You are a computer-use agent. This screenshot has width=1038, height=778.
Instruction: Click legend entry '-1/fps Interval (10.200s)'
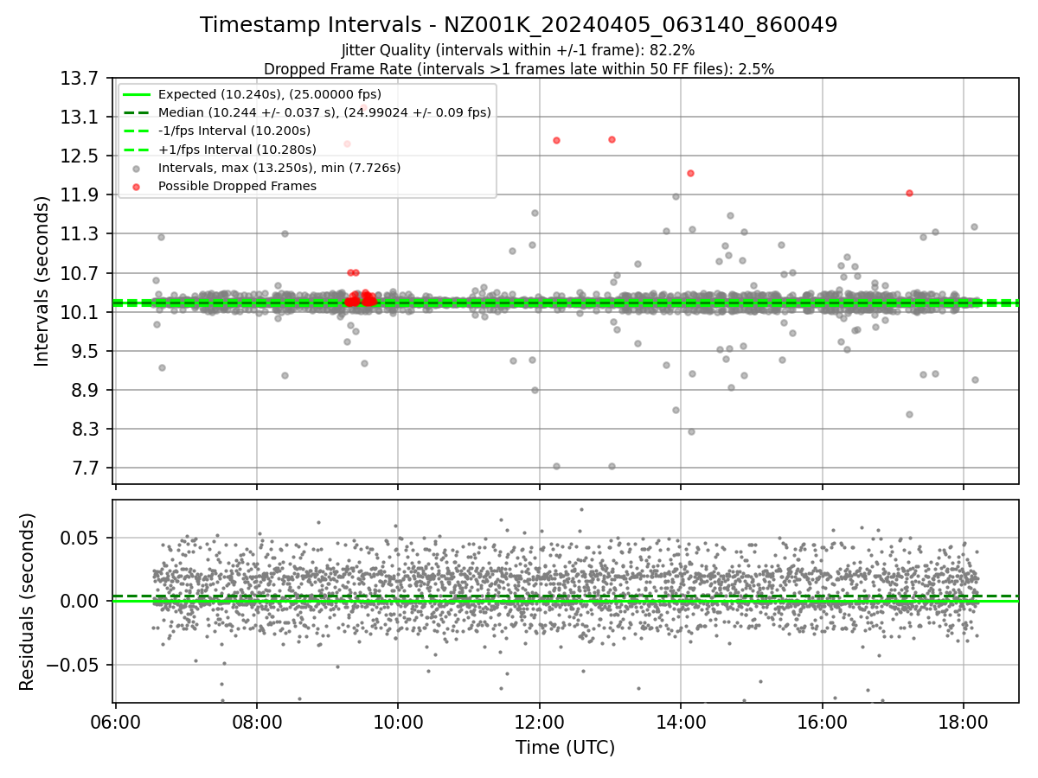tap(234, 131)
